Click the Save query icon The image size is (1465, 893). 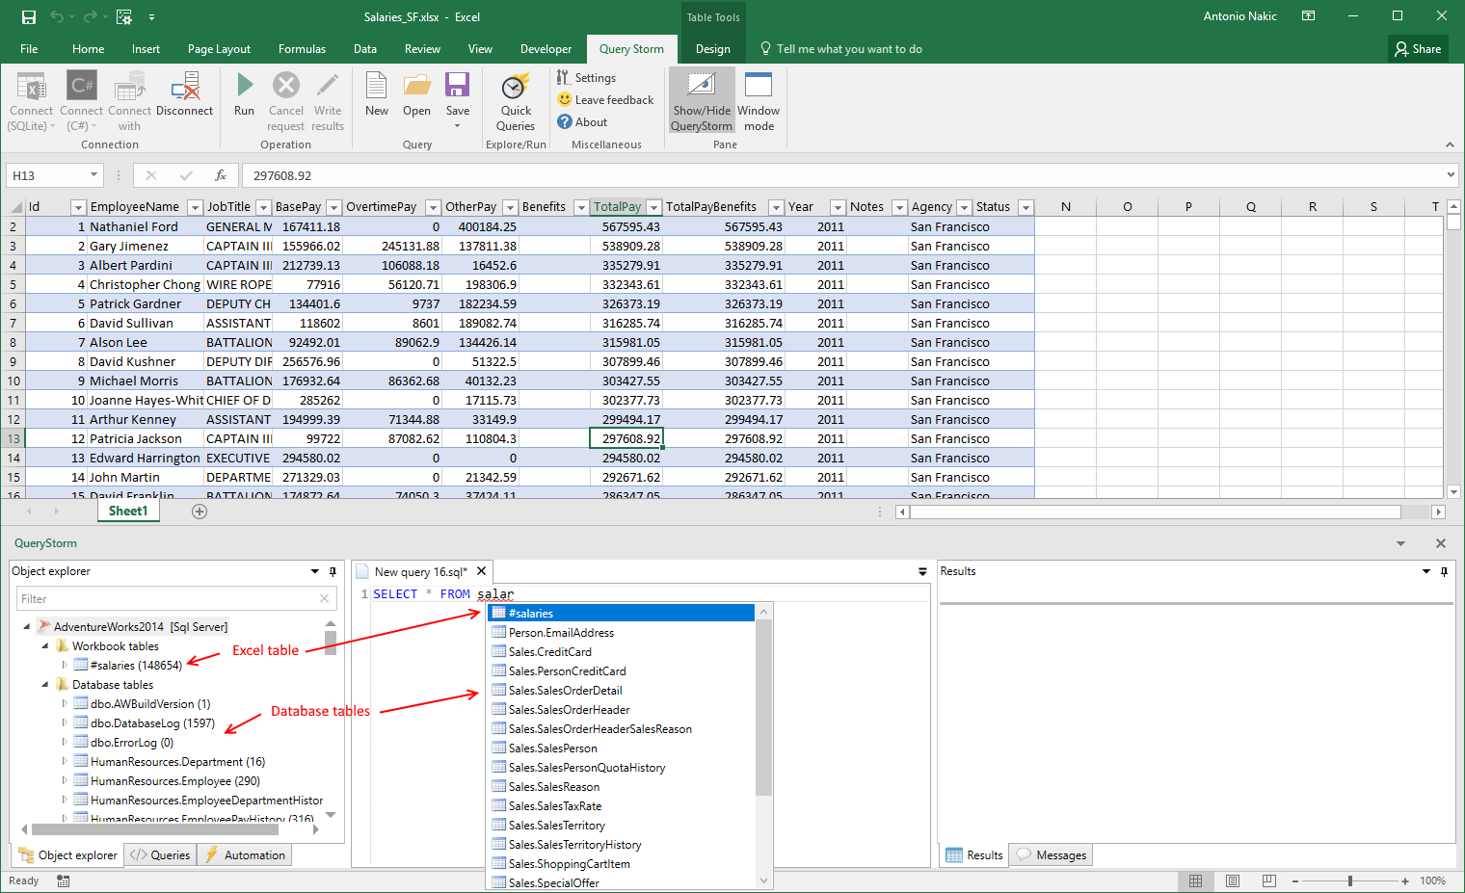tap(458, 87)
